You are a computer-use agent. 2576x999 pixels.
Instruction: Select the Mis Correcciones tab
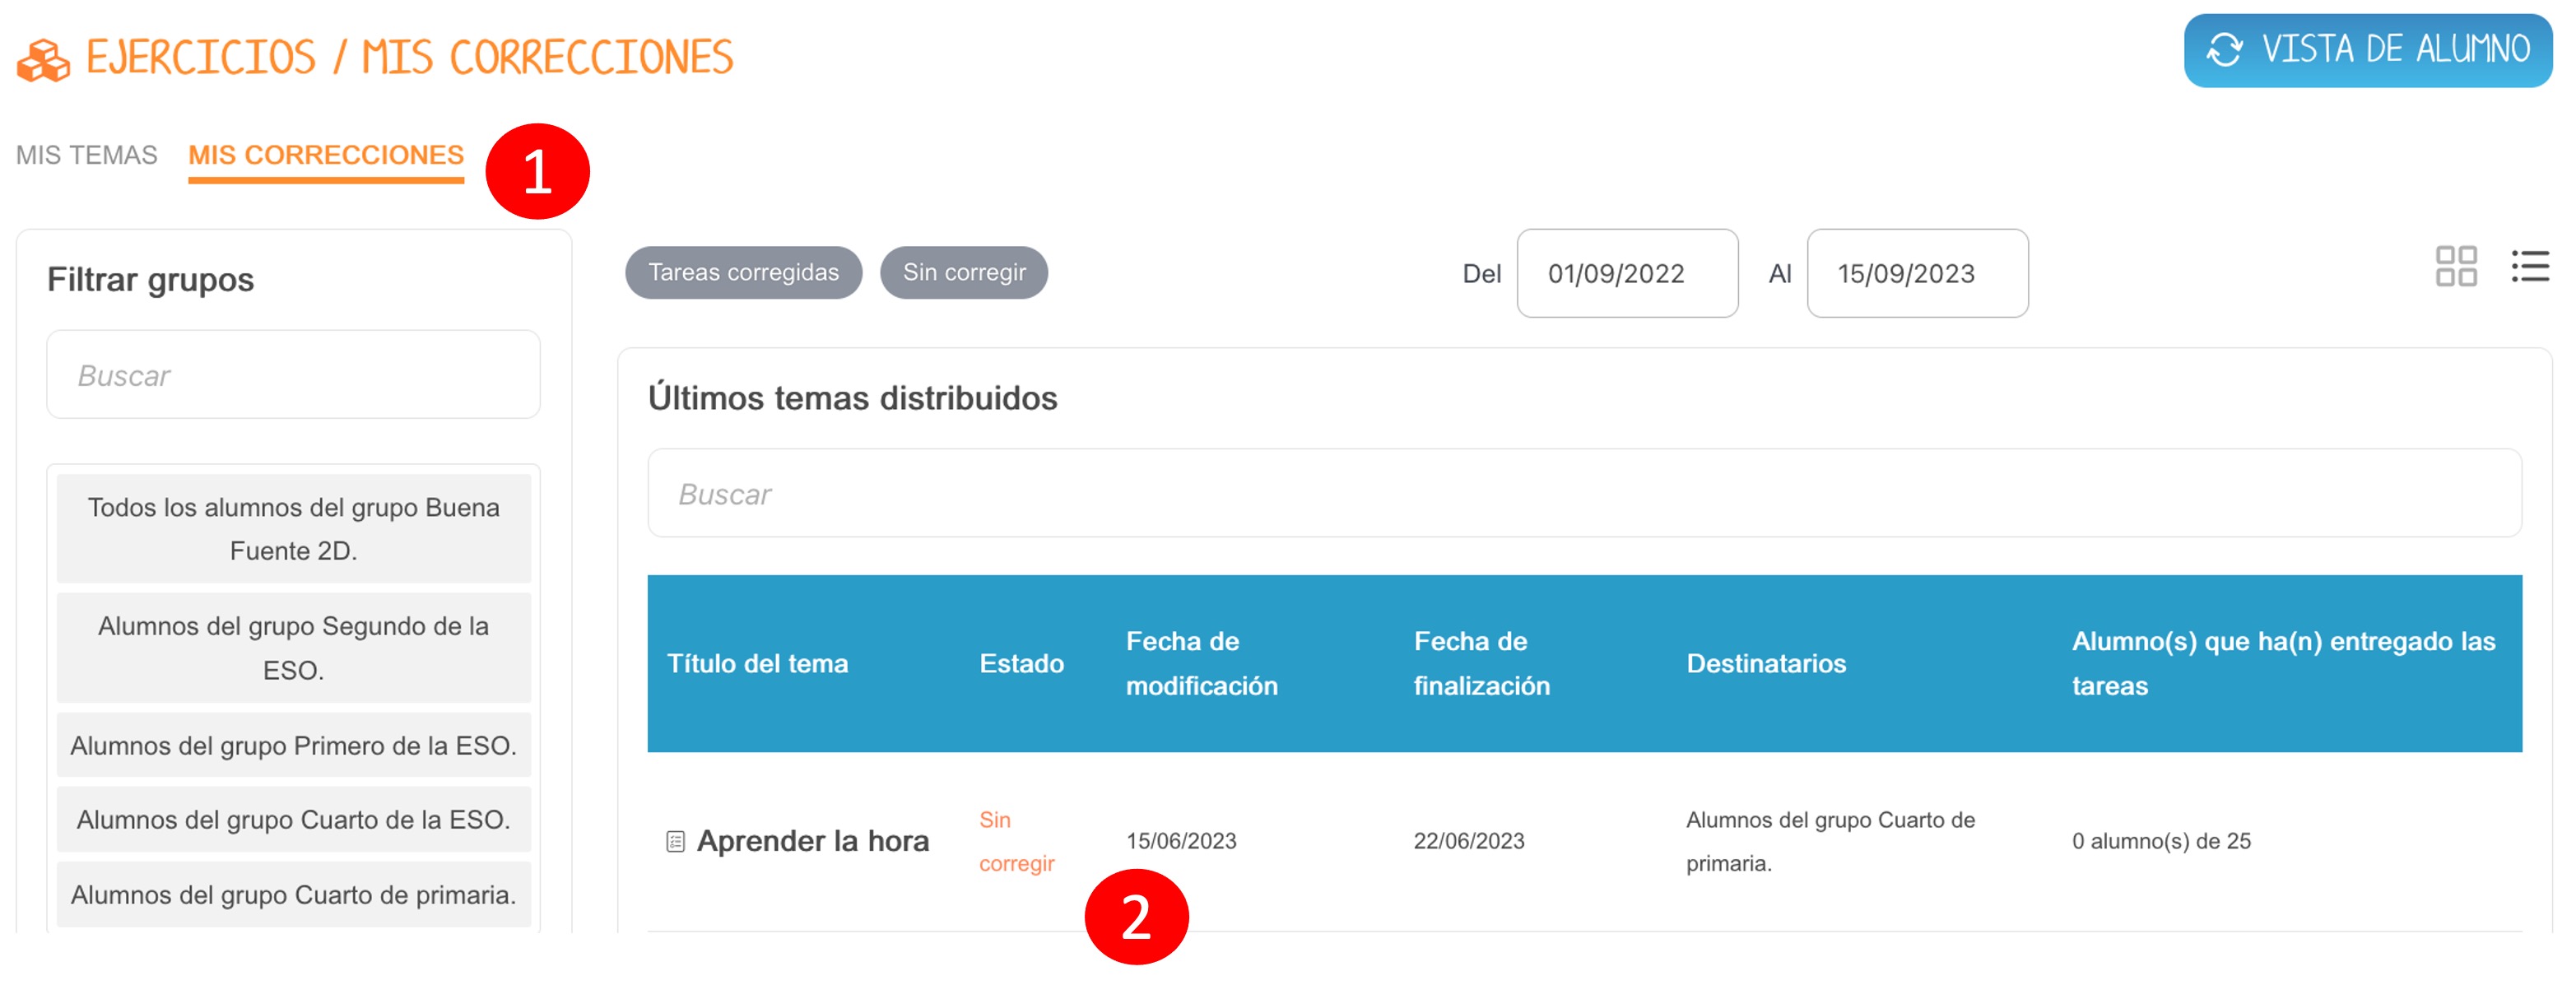click(x=326, y=155)
